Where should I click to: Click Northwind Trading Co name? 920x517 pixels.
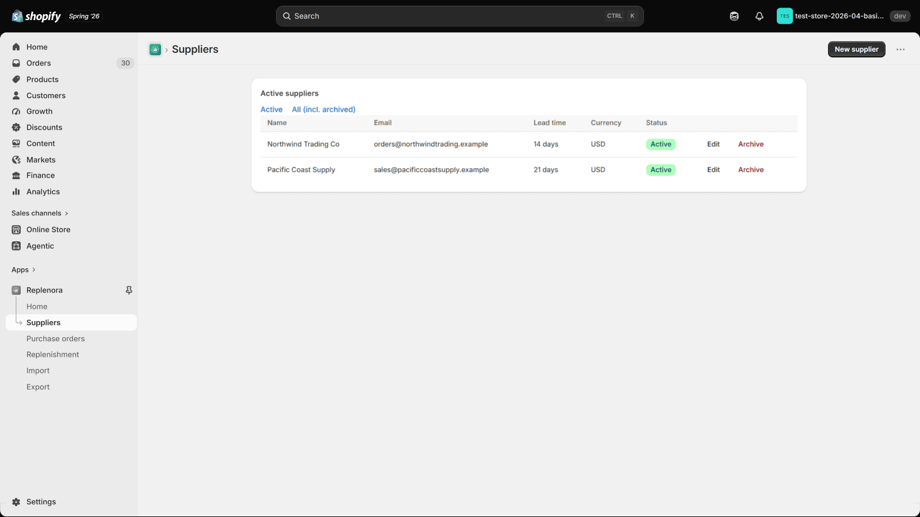click(x=304, y=144)
